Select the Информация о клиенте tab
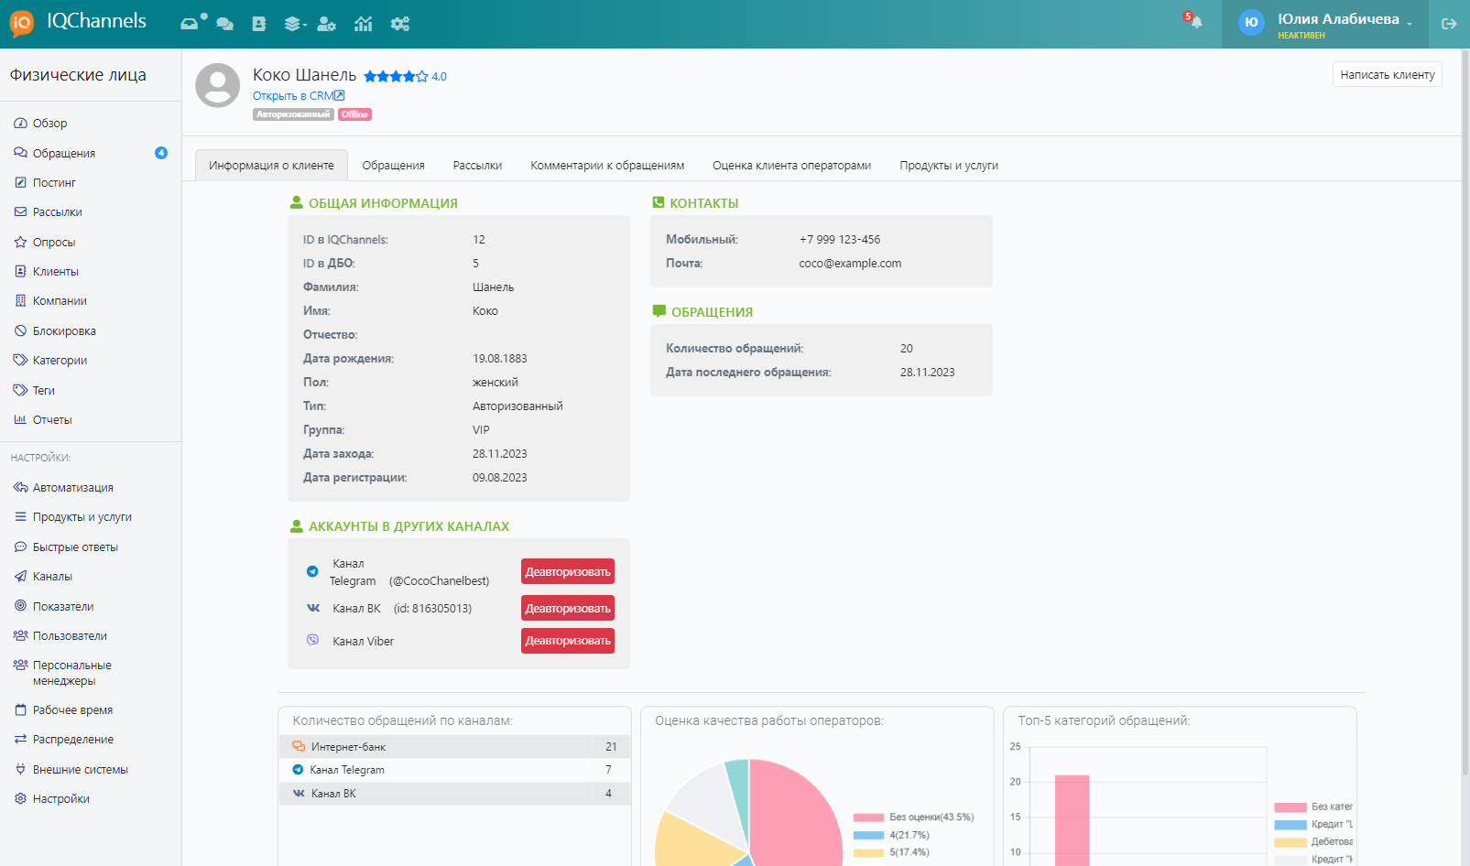 [271, 166]
